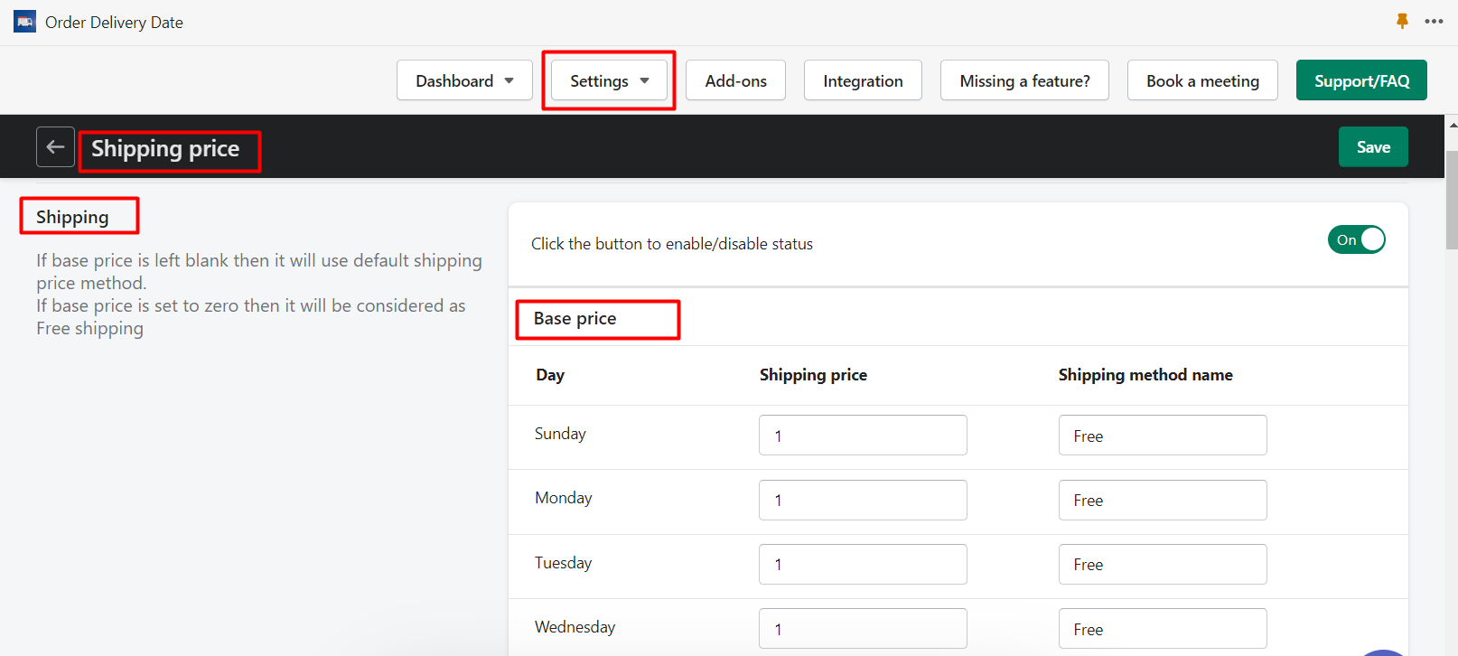
Task: Click the Shipping price page title
Action: 165,148
